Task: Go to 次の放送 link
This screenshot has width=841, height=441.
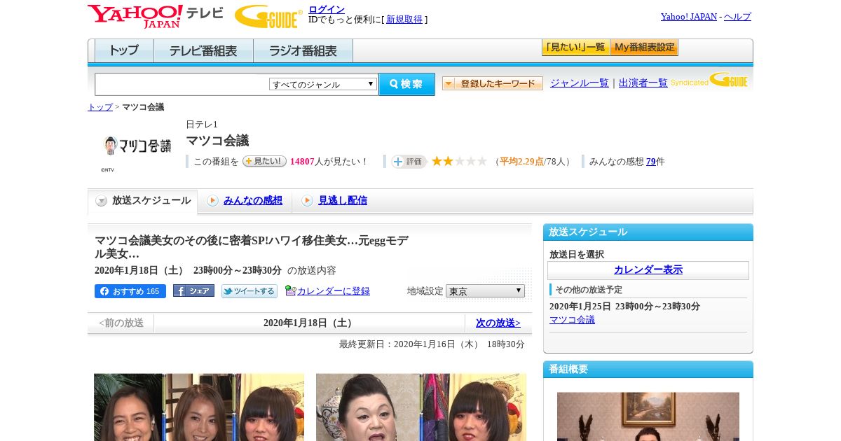Action: coord(498,323)
